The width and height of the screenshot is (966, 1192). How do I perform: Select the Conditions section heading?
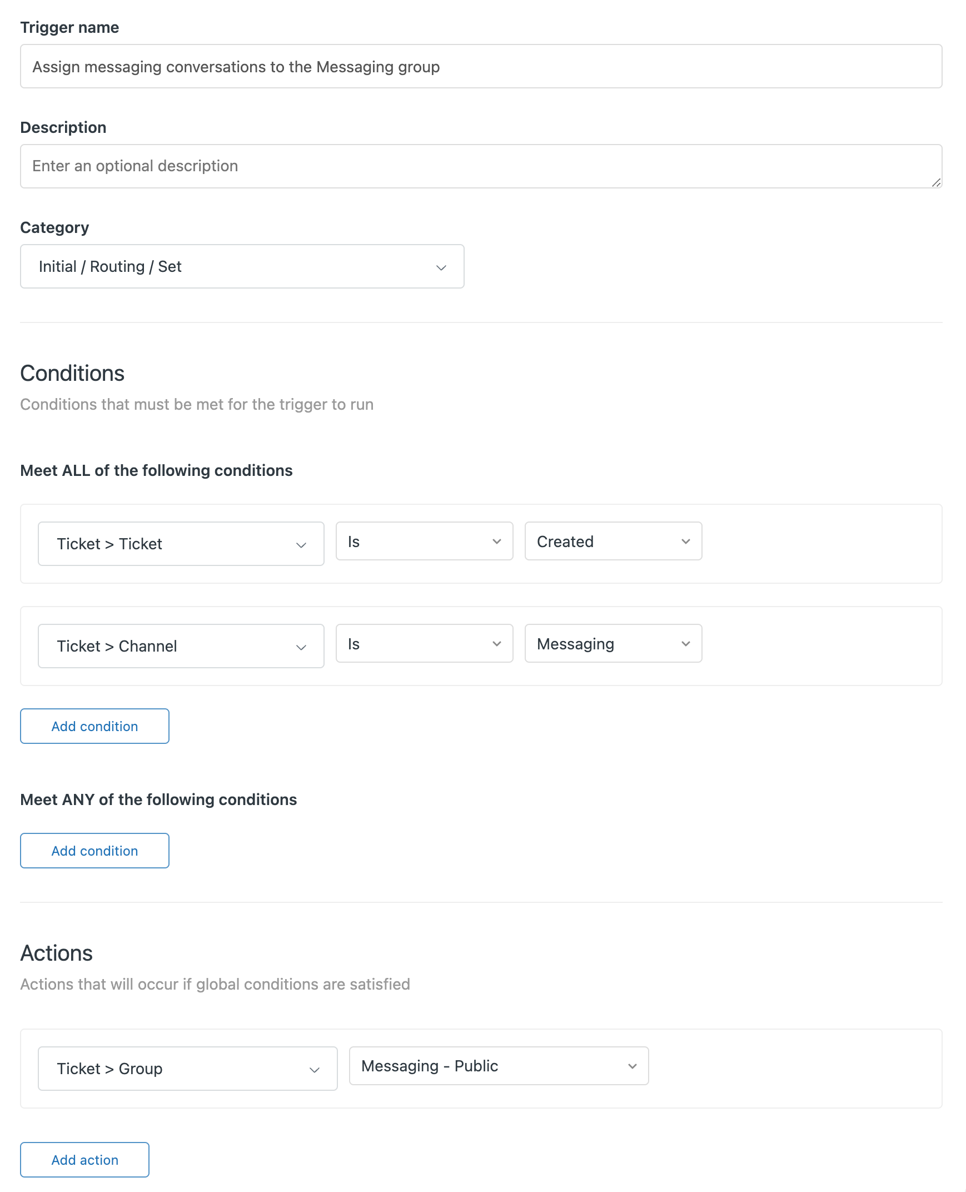(x=72, y=373)
